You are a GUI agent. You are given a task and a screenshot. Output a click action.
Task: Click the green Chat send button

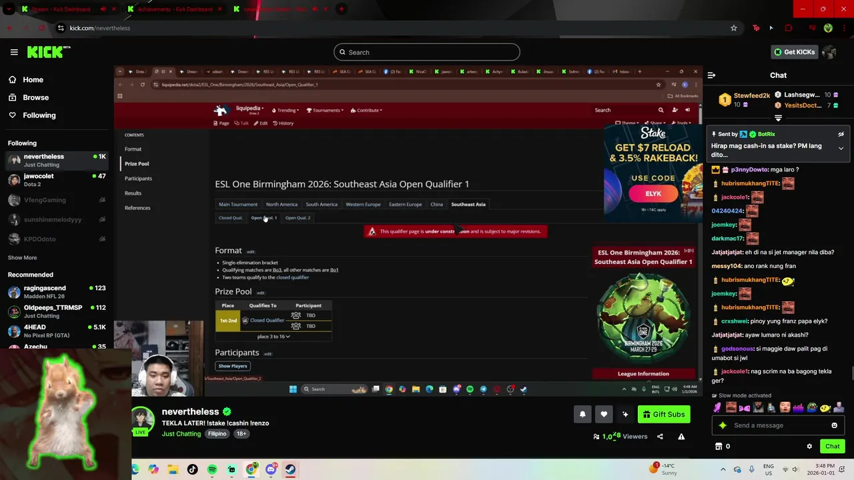click(x=833, y=447)
